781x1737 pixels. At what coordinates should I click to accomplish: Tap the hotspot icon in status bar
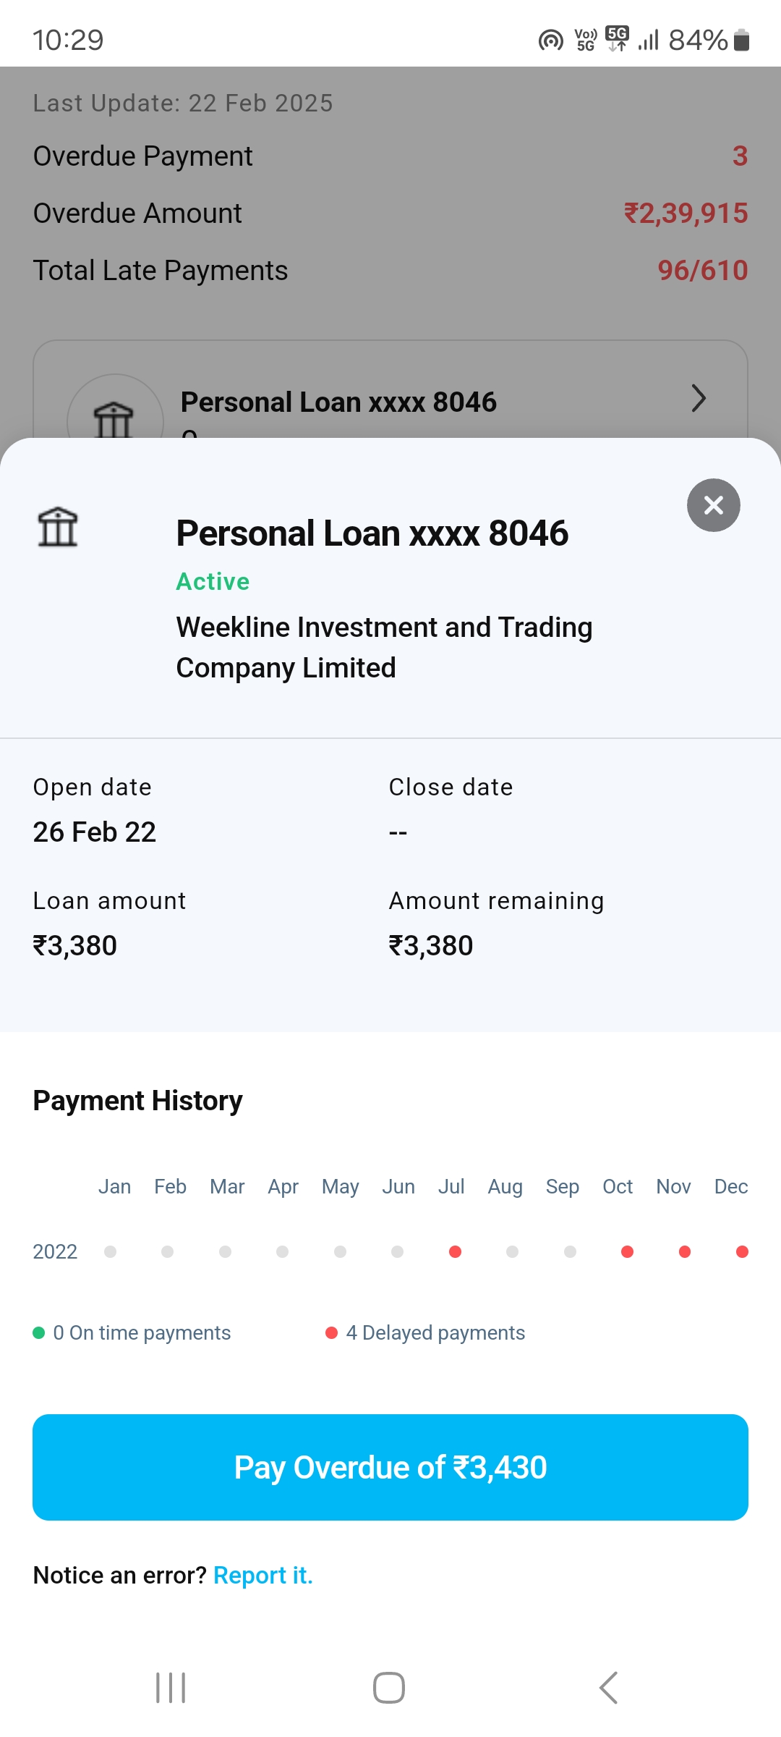point(551,41)
